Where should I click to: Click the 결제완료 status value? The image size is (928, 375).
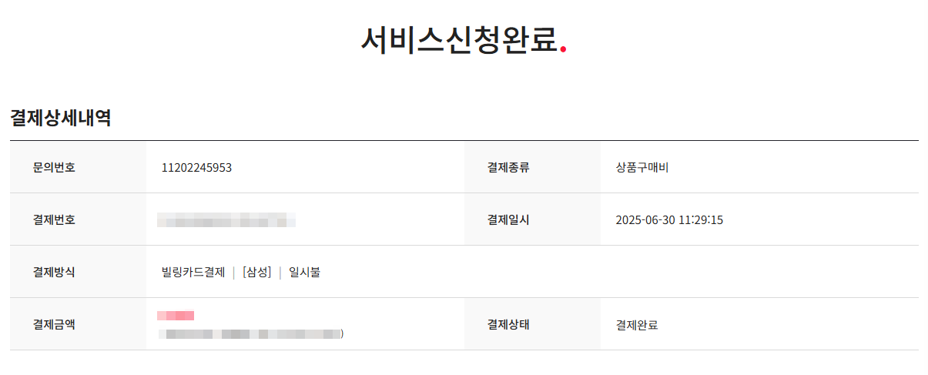[637, 325]
